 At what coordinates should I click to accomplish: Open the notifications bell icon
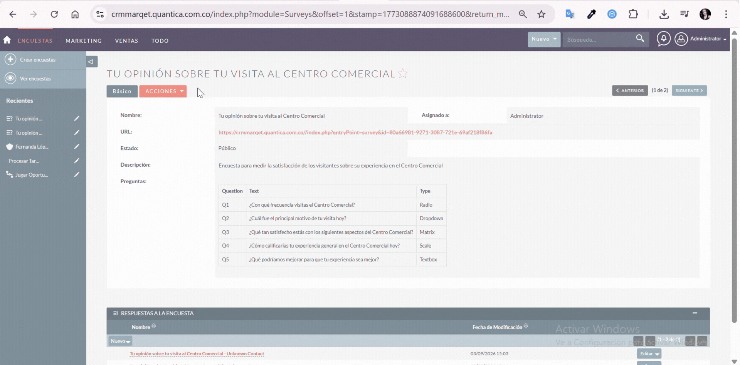tap(663, 39)
